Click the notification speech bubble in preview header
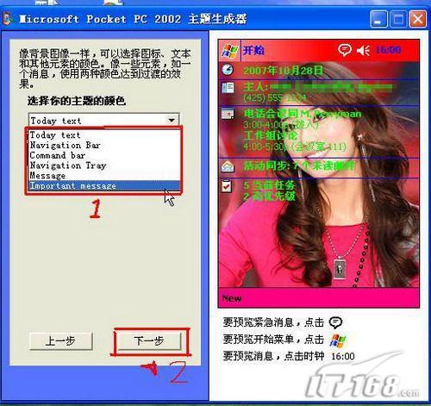 tap(344, 50)
